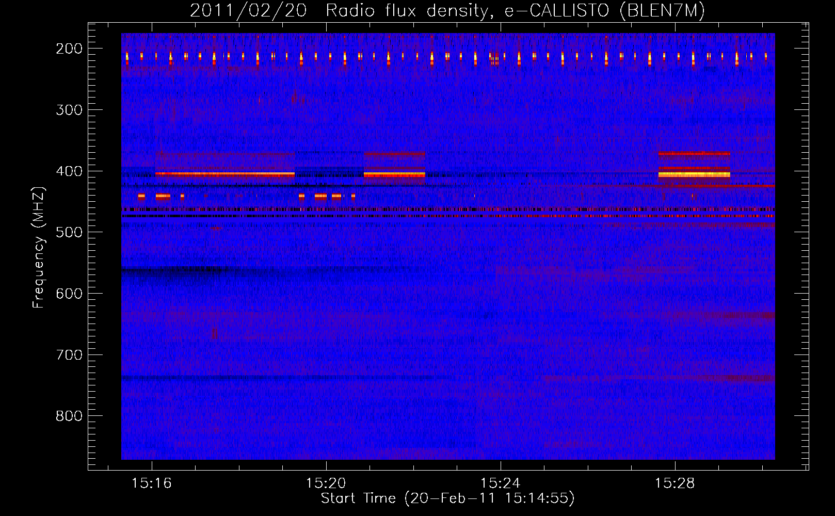Click the 300 frequency tick label
This screenshot has width=835, height=516.
pyautogui.click(x=69, y=110)
